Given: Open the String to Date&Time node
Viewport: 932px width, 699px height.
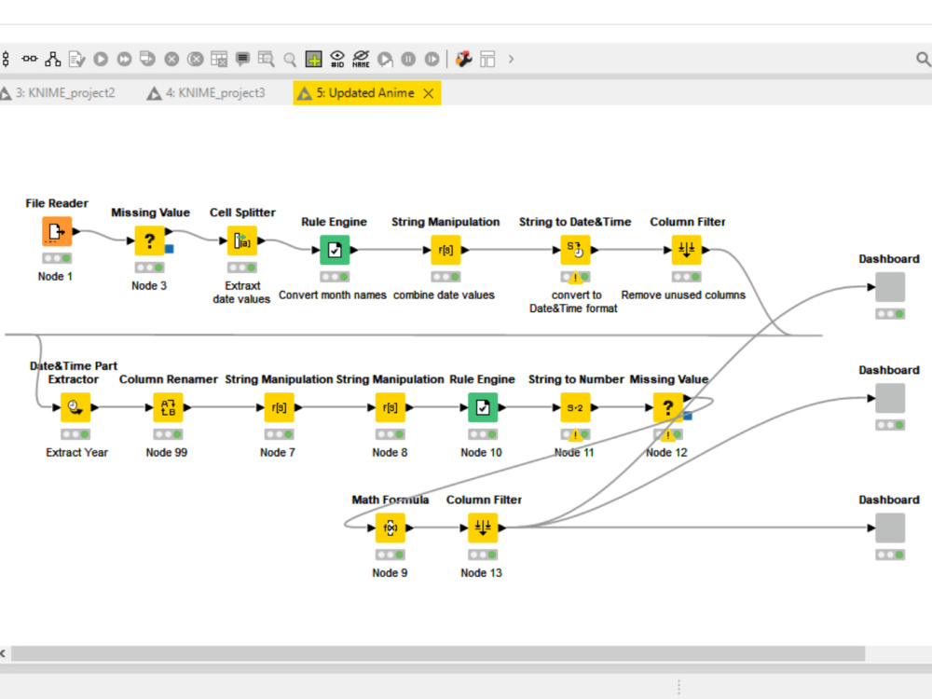Looking at the screenshot, I should tap(575, 249).
